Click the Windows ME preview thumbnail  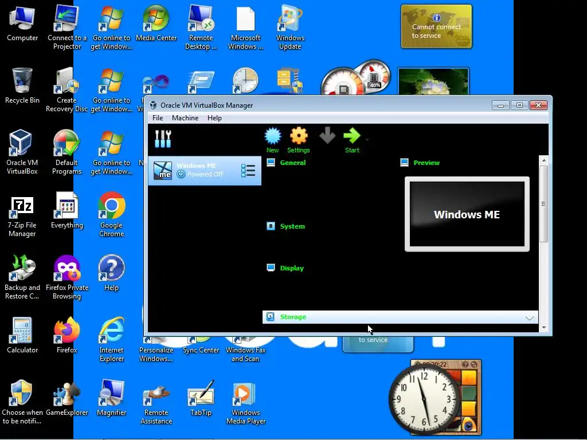[x=467, y=214]
